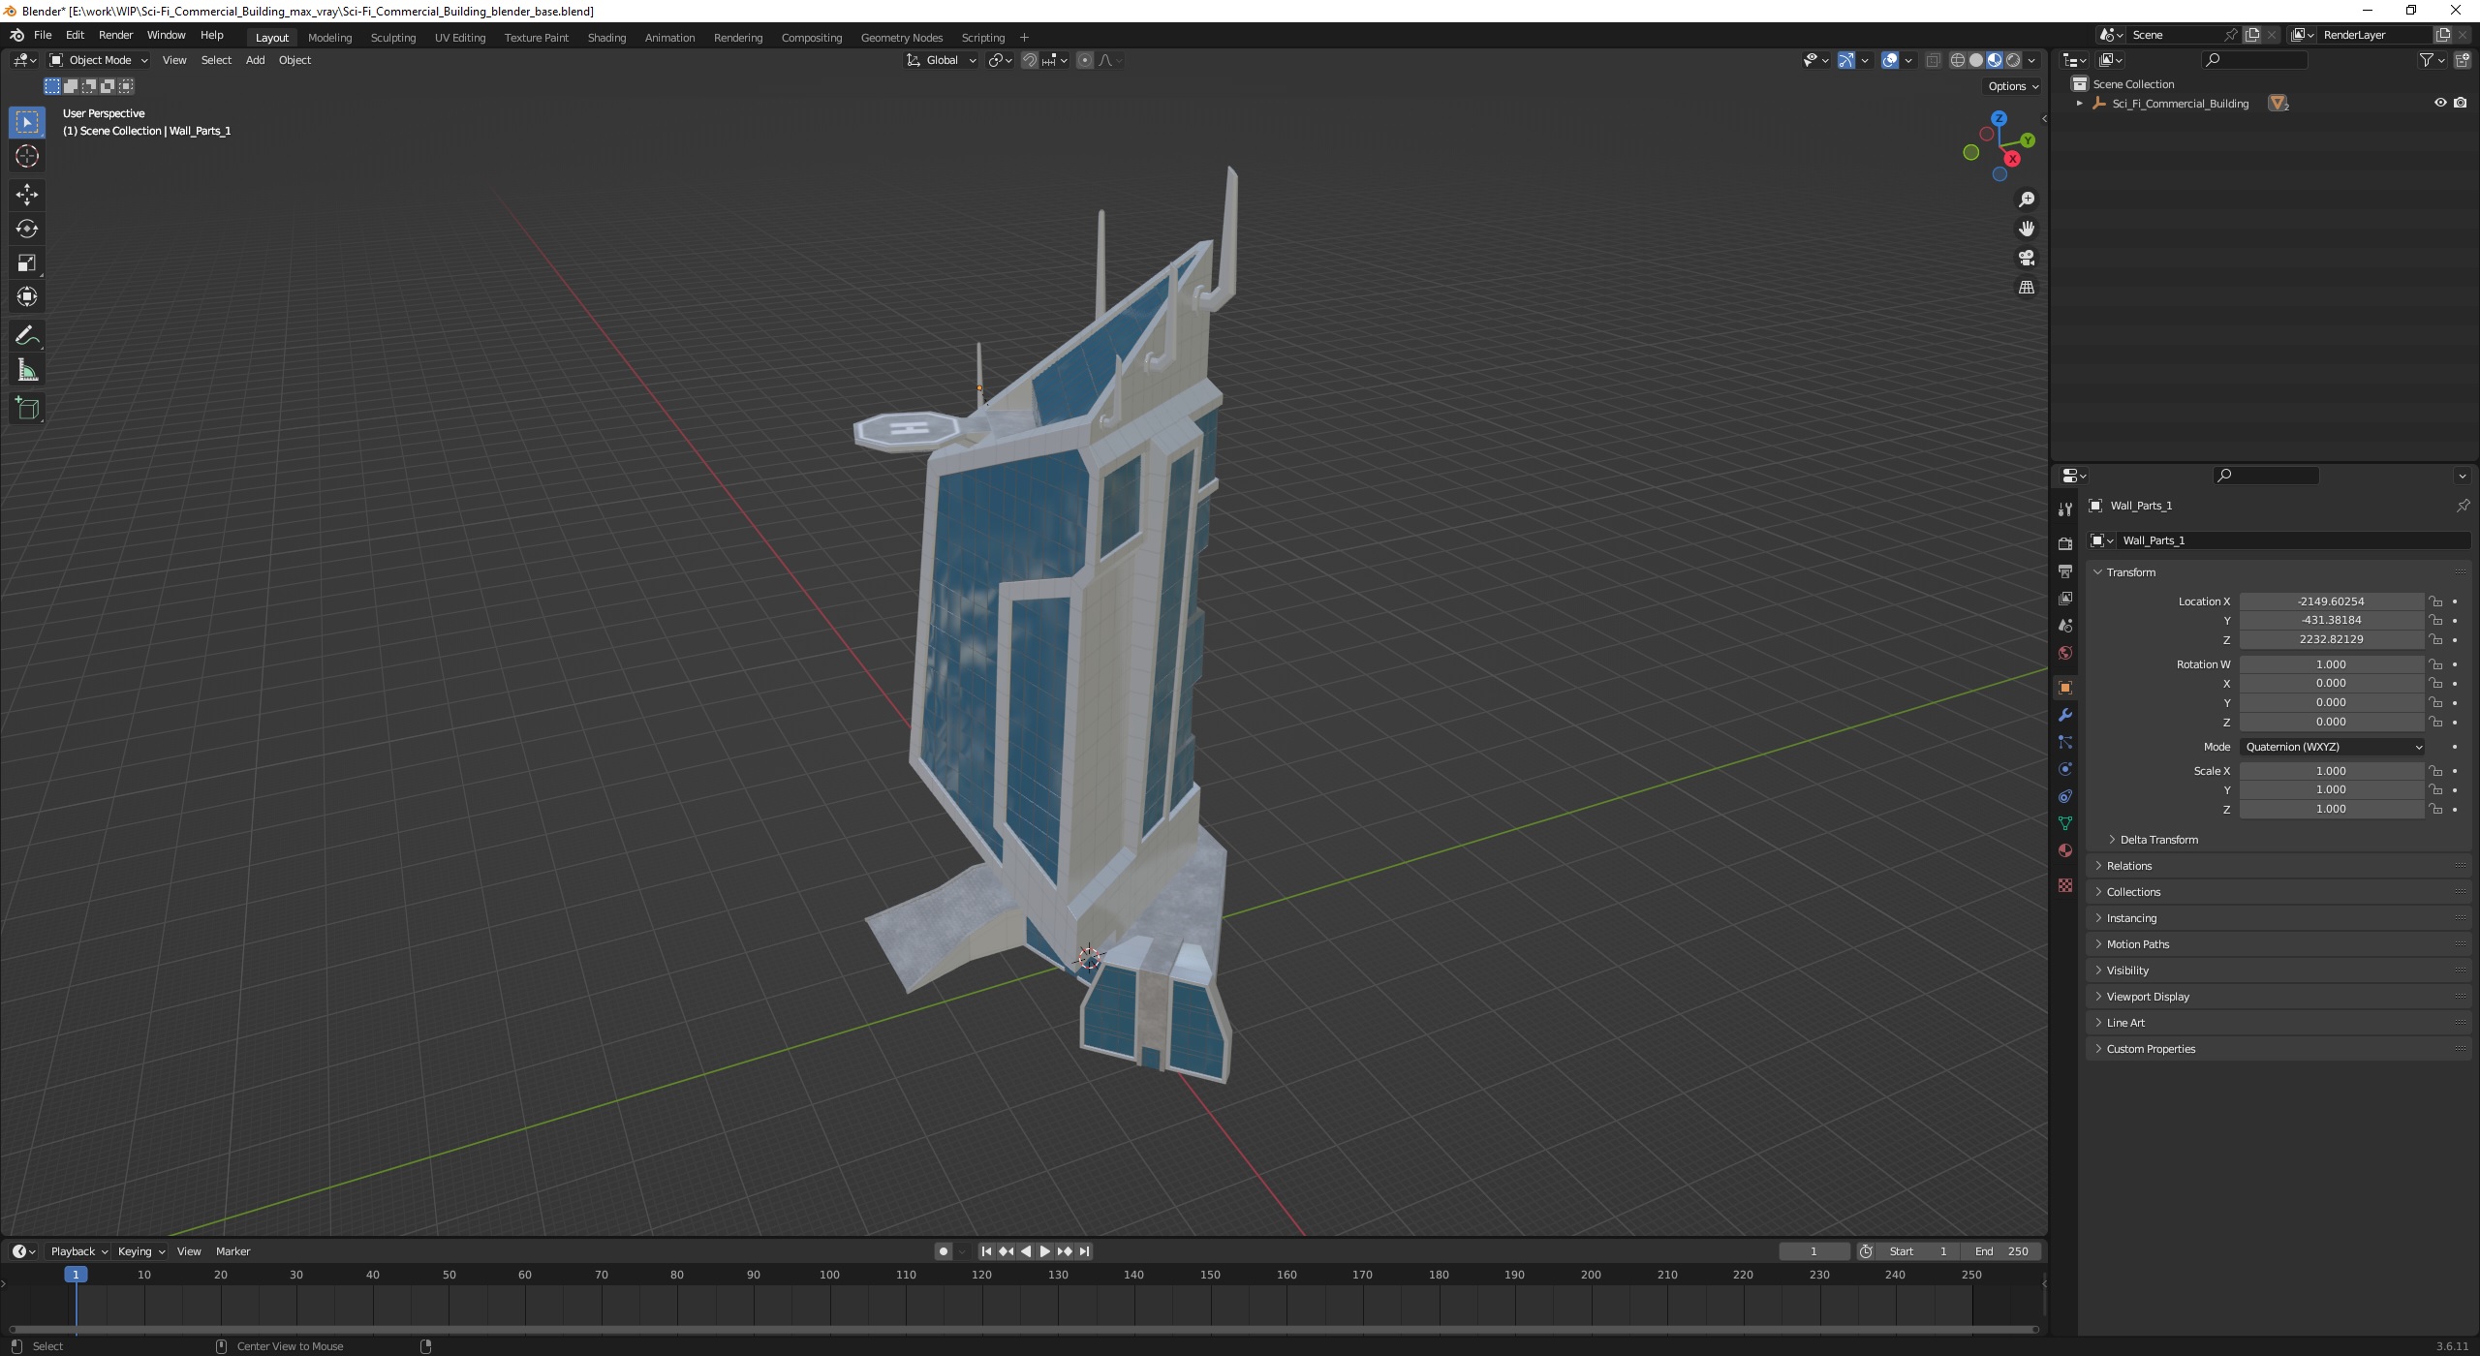
Task: Toggle lock for Location X
Action: pyautogui.click(x=2435, y=601)
